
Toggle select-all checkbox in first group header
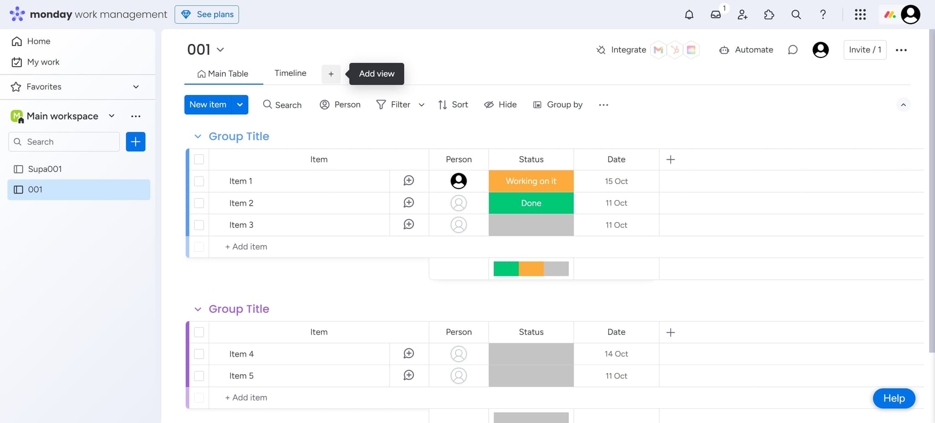(x=199, y=159)
